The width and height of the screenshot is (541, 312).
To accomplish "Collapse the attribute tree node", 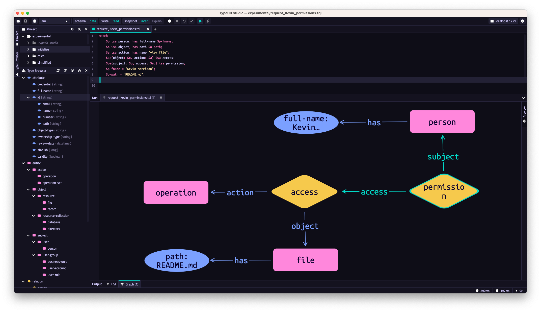I will (23, 78).
